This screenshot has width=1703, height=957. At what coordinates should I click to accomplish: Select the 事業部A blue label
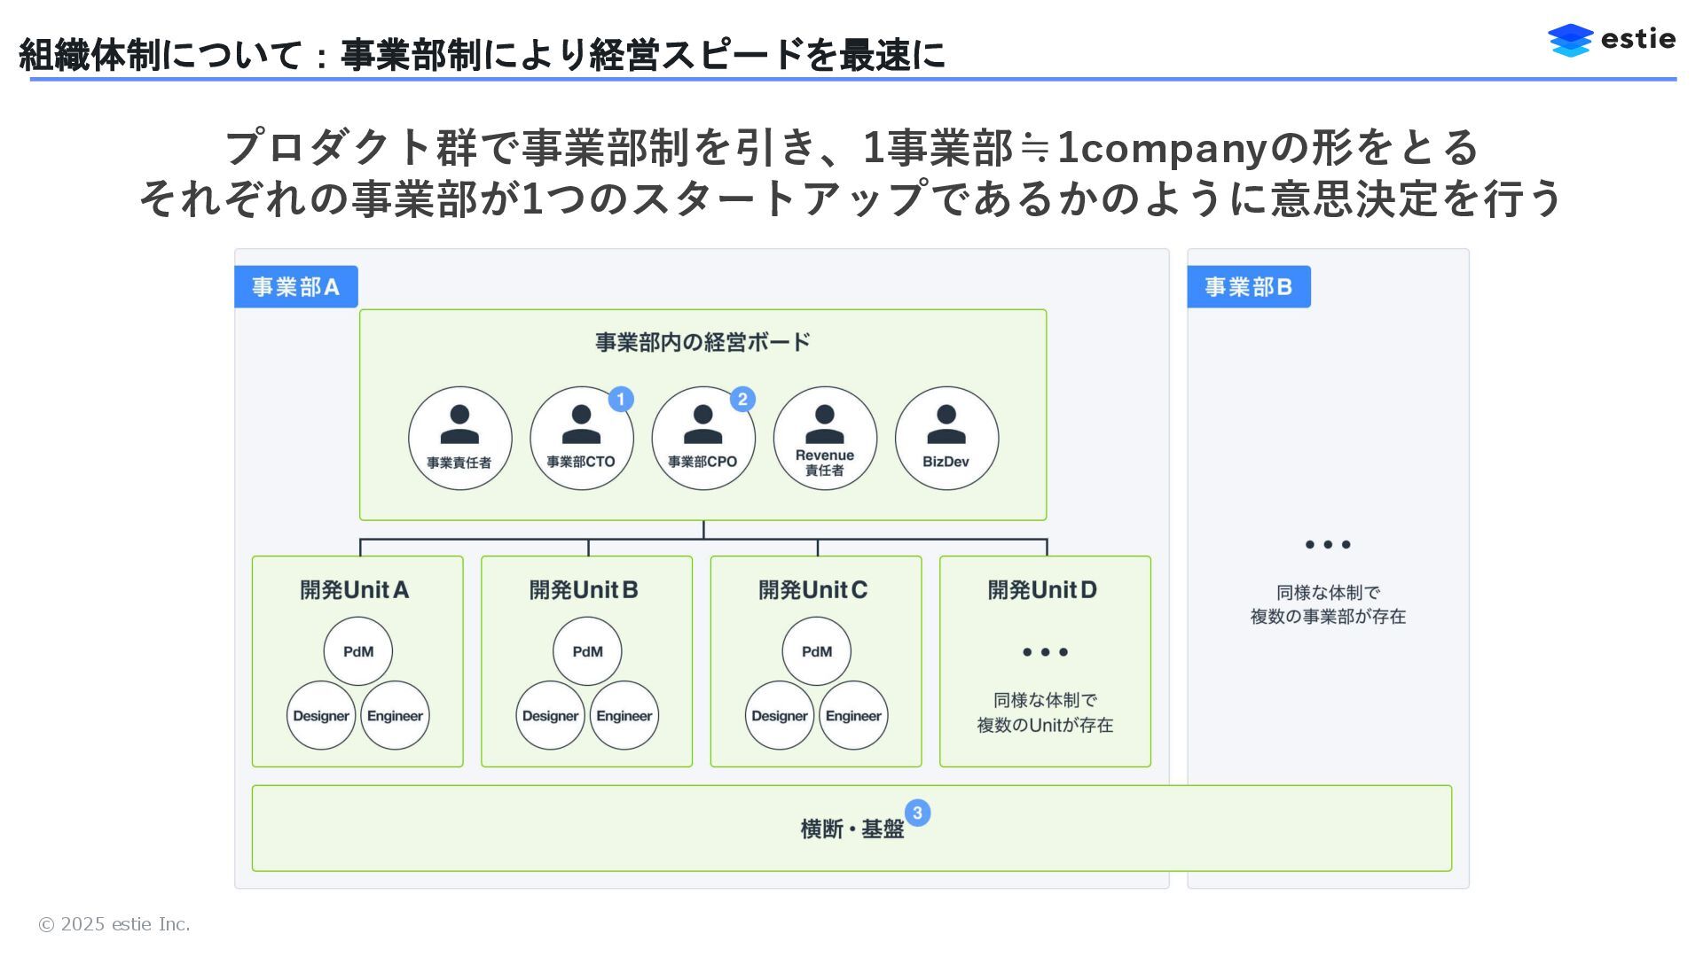tap(295, 287)
